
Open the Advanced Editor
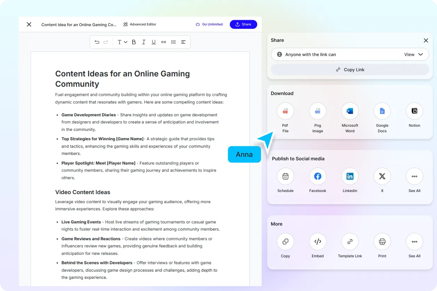(x=140, y=24)
